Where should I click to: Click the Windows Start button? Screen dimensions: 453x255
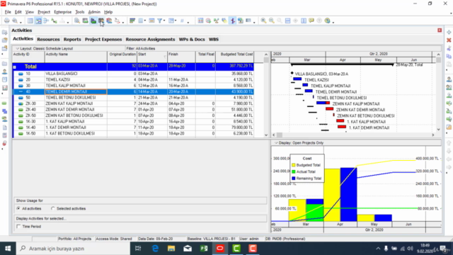8,249
